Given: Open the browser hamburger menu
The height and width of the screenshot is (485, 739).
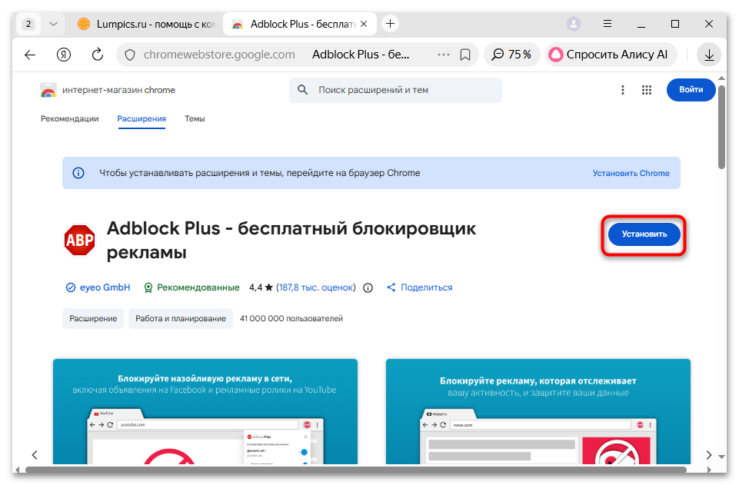Looking at the screenshot, I should 608,24.
